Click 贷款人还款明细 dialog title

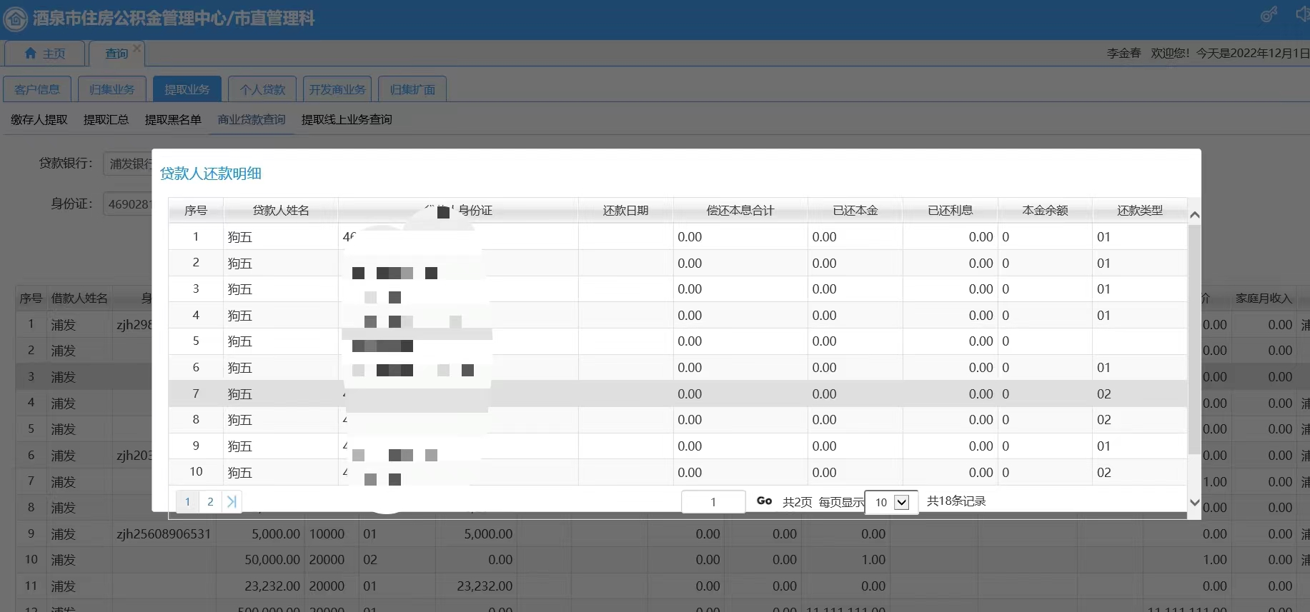(x=211, y=174)
